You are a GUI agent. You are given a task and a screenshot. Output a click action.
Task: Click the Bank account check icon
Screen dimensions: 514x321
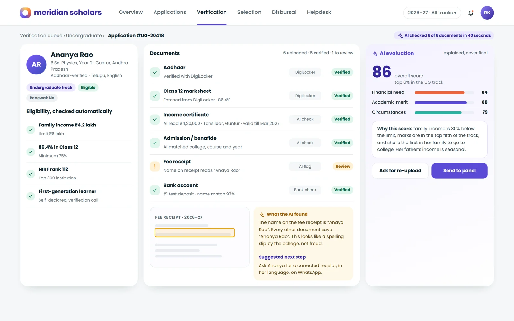(x=155, y=190)
